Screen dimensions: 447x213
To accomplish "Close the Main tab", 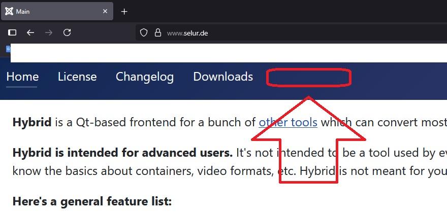I will pos(105,11).
